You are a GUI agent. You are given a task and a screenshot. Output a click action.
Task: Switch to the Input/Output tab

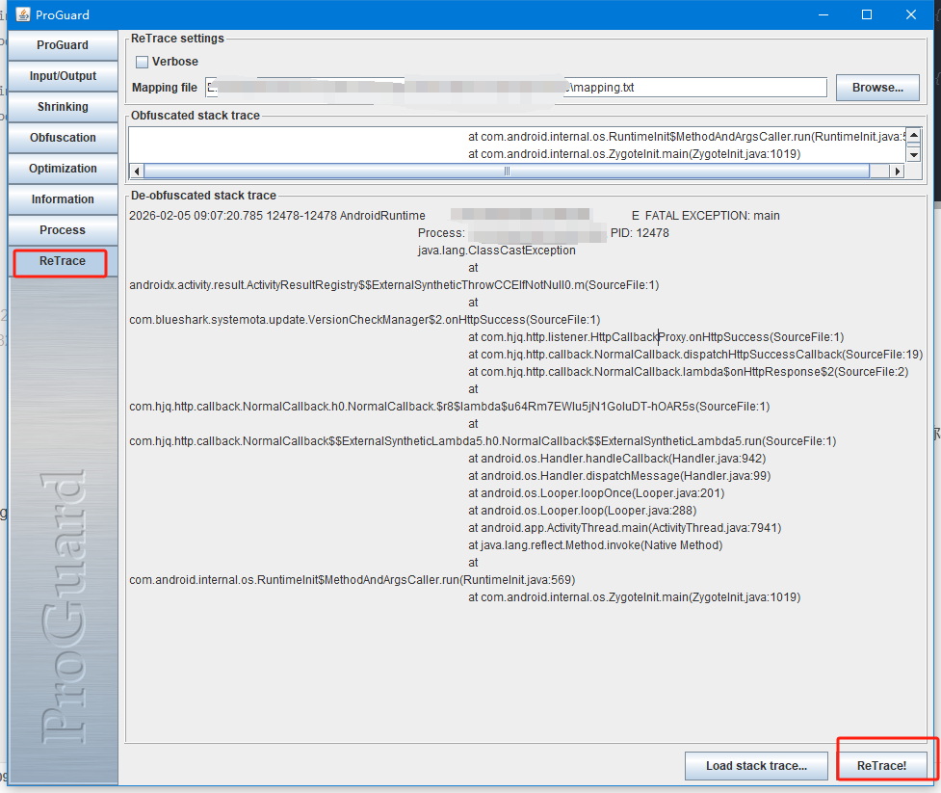[63, 75]
